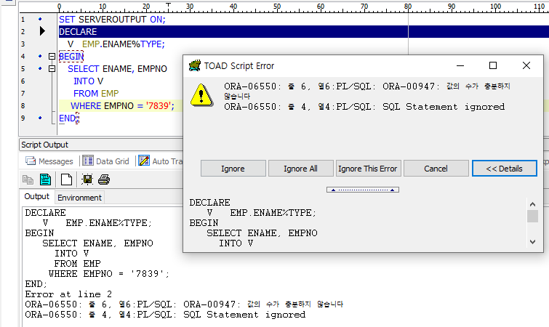The image size is (549, 327).
Task: Click the BEGIN keyword in editor
Action: pyautogui.click(x=71, y=56)
